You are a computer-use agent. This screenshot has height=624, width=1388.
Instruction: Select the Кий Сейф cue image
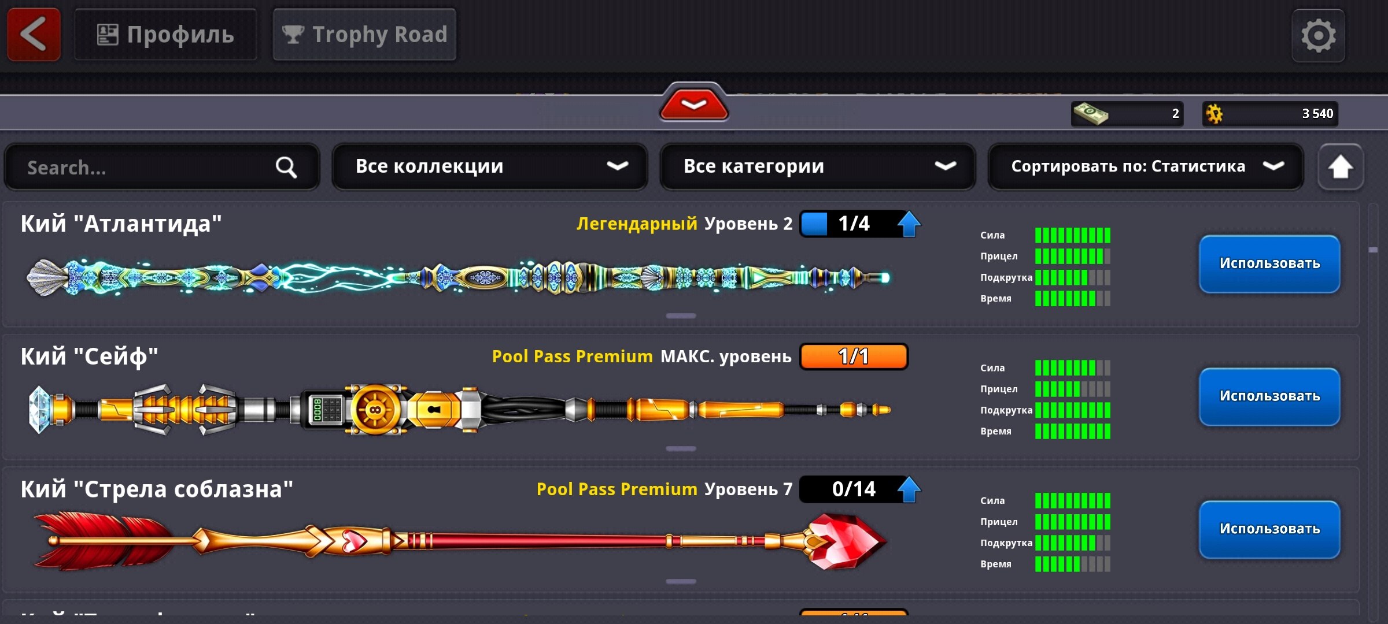460,410
